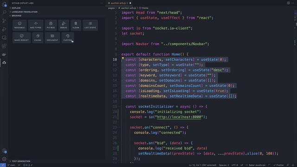Open Source Control view in activity bar

pos(4,20)
